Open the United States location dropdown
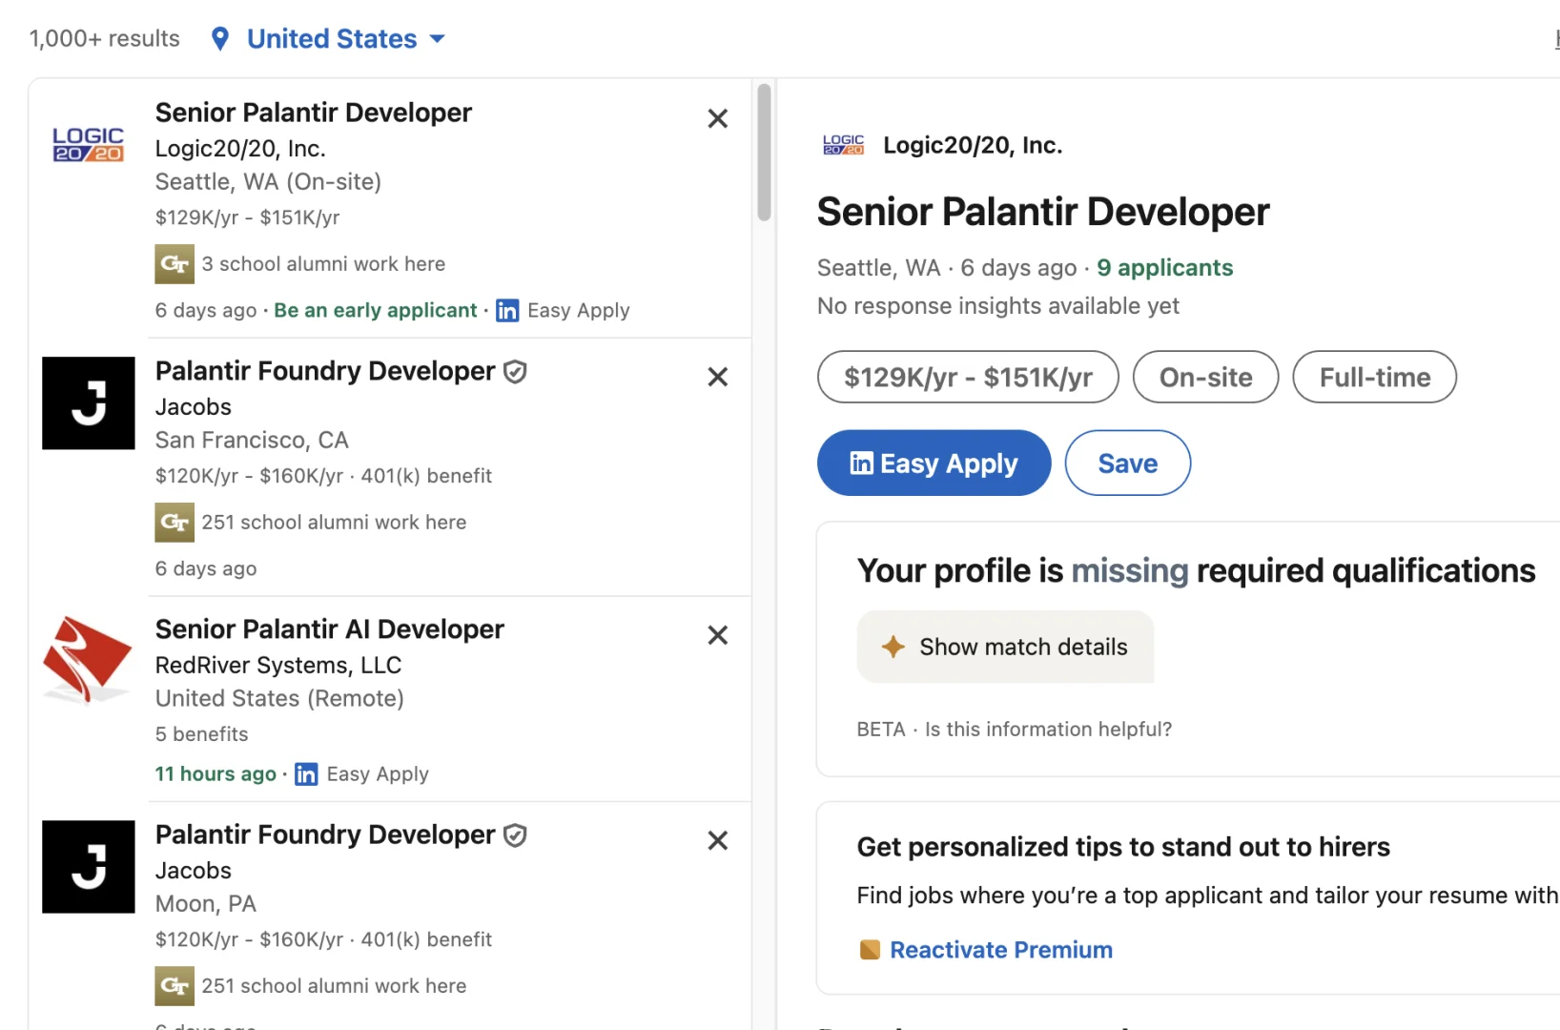Viewport: 1560px width, 1030px height. (x=345, y=39)
